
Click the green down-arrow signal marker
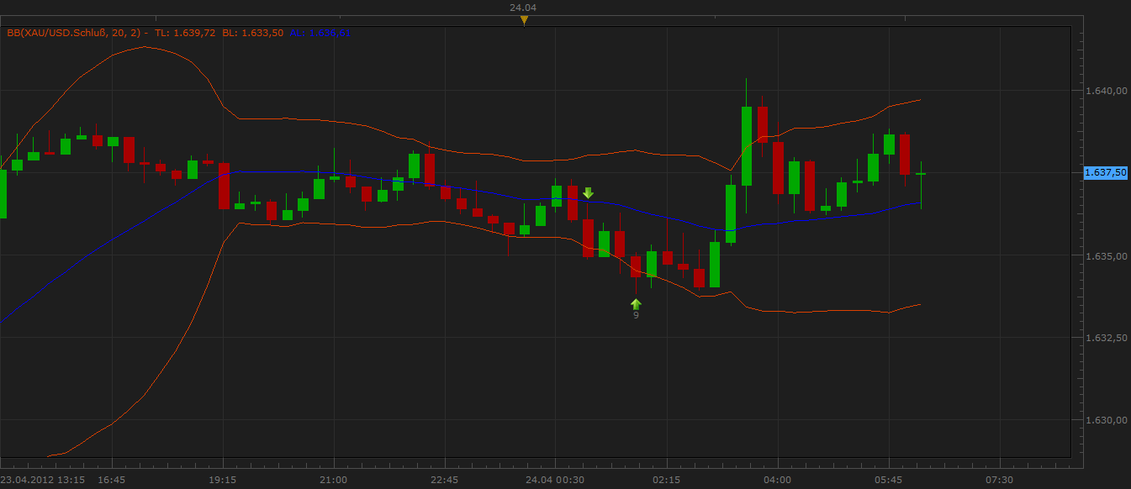(588, 193)
